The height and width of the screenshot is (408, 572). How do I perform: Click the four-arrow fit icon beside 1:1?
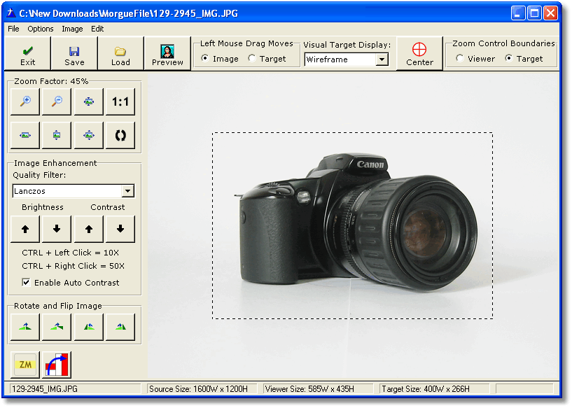click(x=89, y=101)
